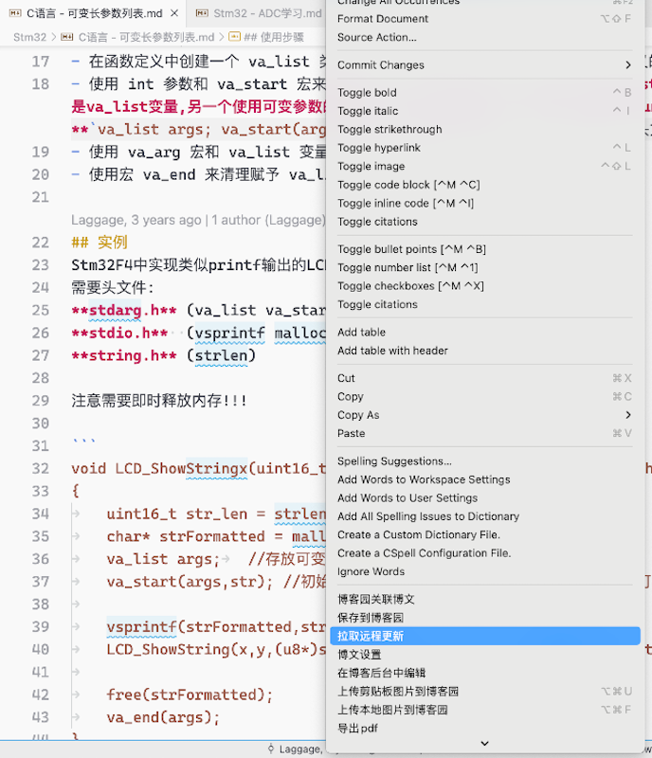652x758 pixels.
Task: Click Ignore Words menu entry
Action: point(484,571)
